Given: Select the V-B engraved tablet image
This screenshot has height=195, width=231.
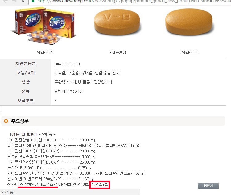Looking at the screenshot, I should (x=117, y=22).
